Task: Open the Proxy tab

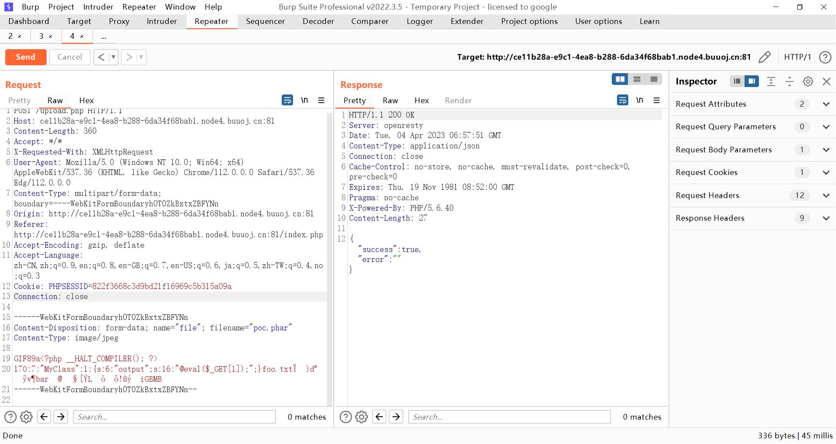Action: coord(119,21)
